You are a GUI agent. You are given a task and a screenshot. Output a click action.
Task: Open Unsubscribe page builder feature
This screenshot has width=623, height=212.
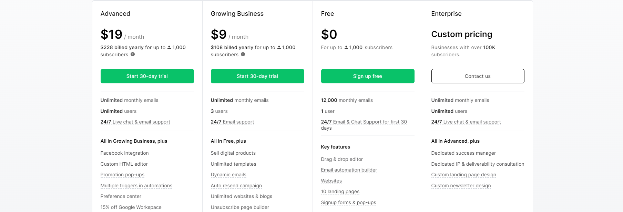click(240, 207)
